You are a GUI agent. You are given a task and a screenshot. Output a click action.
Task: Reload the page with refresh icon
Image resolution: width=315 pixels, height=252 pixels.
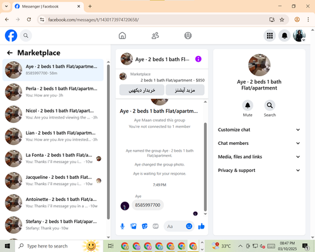pos(29,20)
